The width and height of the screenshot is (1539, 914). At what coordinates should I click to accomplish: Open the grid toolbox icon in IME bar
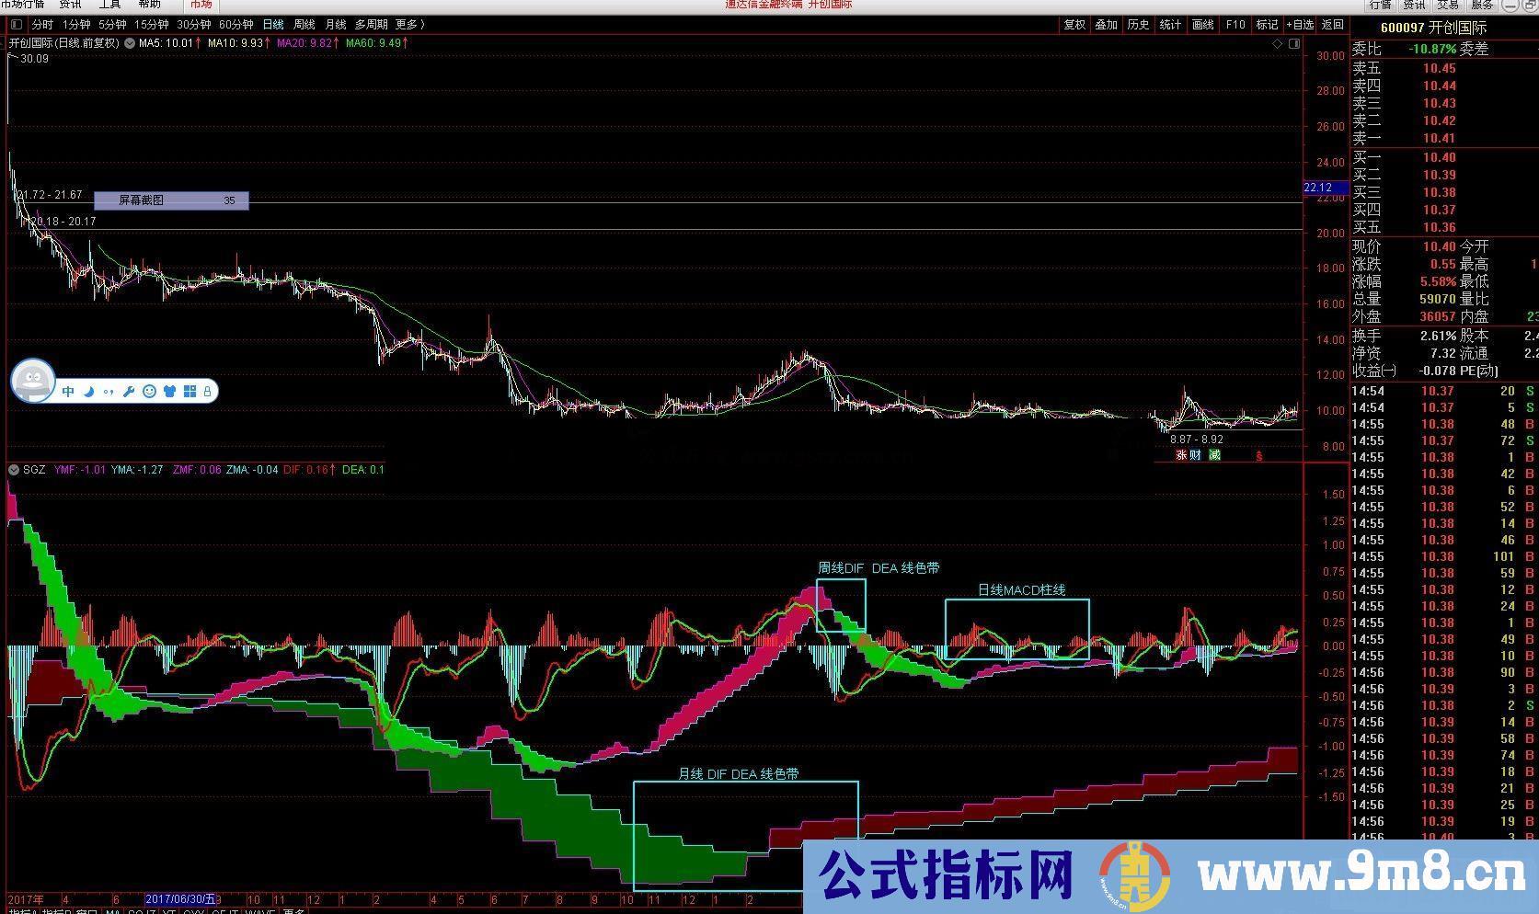pyautogui.click(x=190, y=392)
